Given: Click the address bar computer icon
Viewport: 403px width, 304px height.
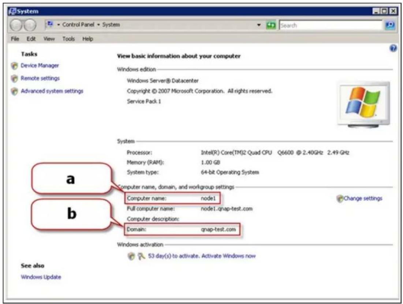Looking at the screenshot, I should tap(50, 25).
